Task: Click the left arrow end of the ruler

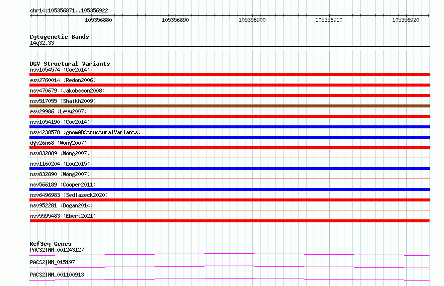Action: click(x=31, y=15)
